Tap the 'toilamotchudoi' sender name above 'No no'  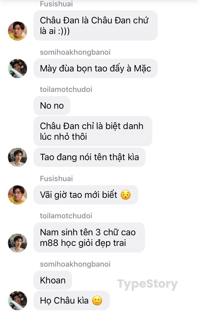click(66, 90)
